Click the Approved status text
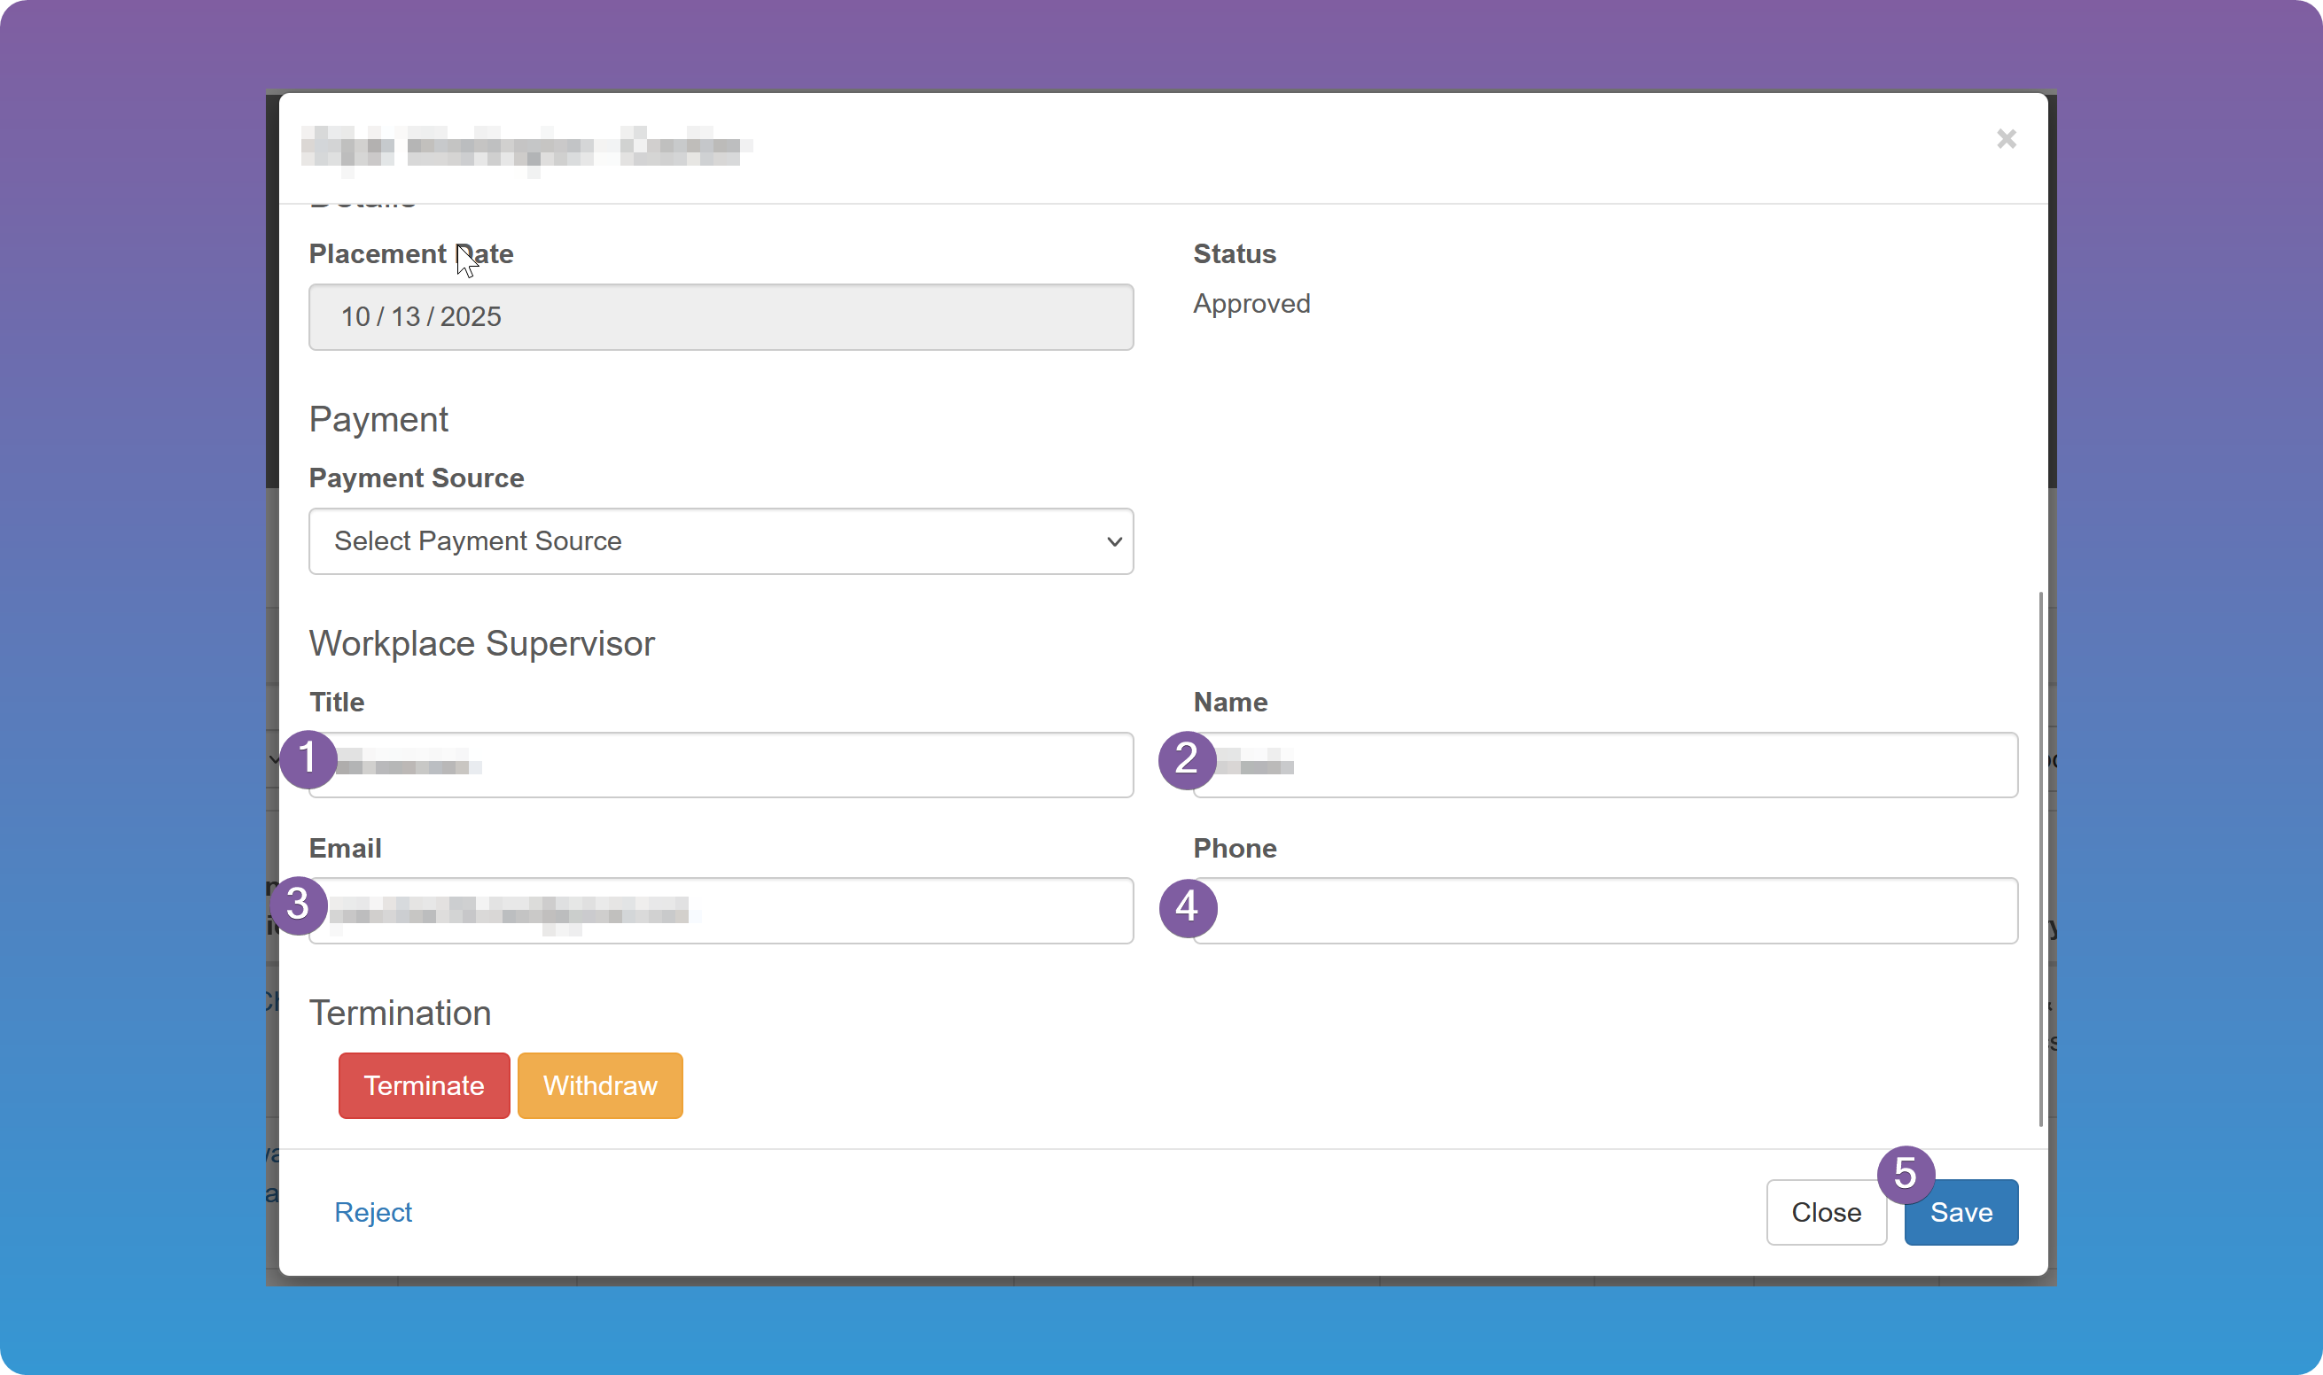Image resolution: width=2323 pixels, height=1375 pixels. click(x=1251, y=304)
